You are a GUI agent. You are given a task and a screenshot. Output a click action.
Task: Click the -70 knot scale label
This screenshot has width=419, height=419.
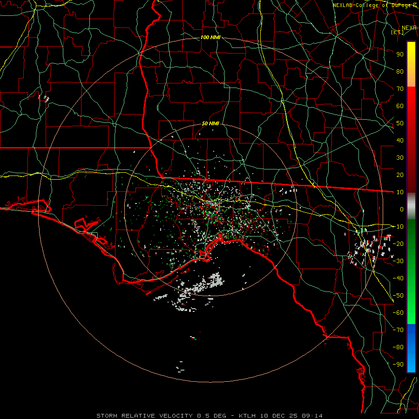398,330
